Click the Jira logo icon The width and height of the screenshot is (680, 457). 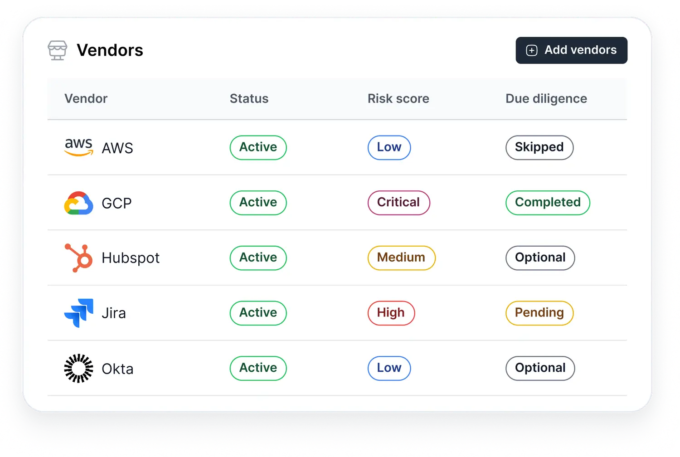pyautogui.click(x=78, y=313)
